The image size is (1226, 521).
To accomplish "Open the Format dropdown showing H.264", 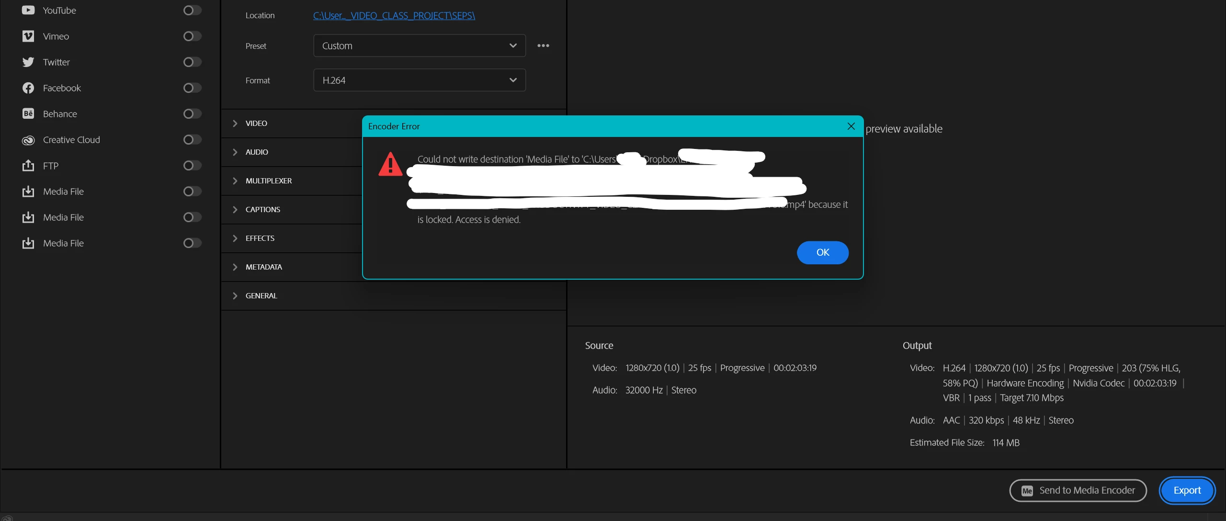I will click(419, 80).
